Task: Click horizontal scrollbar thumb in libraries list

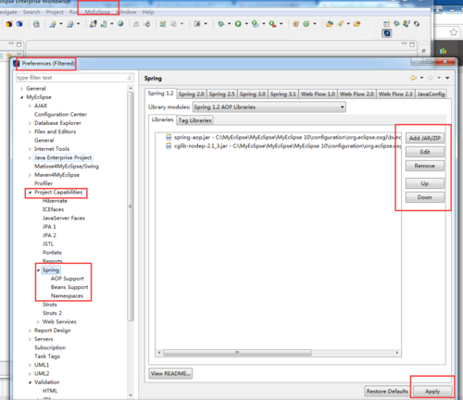Action: (237, 352)
